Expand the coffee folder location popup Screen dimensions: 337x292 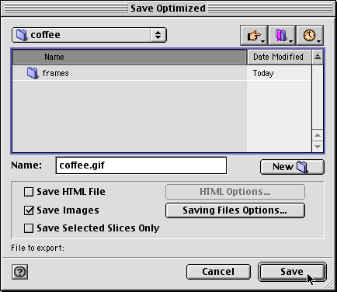pyautogui.click(x=89, y=35)
